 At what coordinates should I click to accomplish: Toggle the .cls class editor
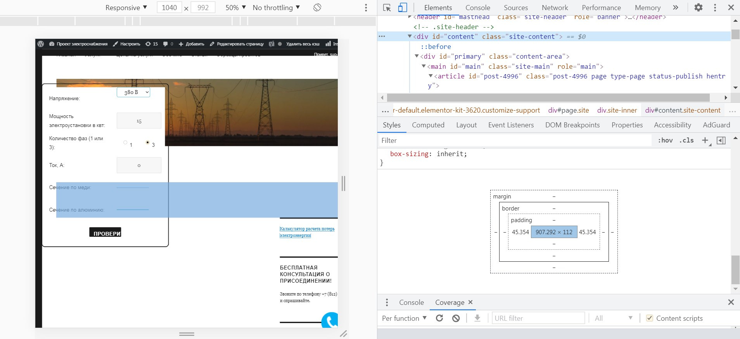coord(686,140)
